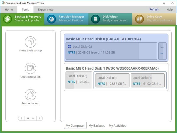177x133 pixels.
Task: Select Local Disk (C:) partition
Action: pyautogui.click(x=111, y=51)
